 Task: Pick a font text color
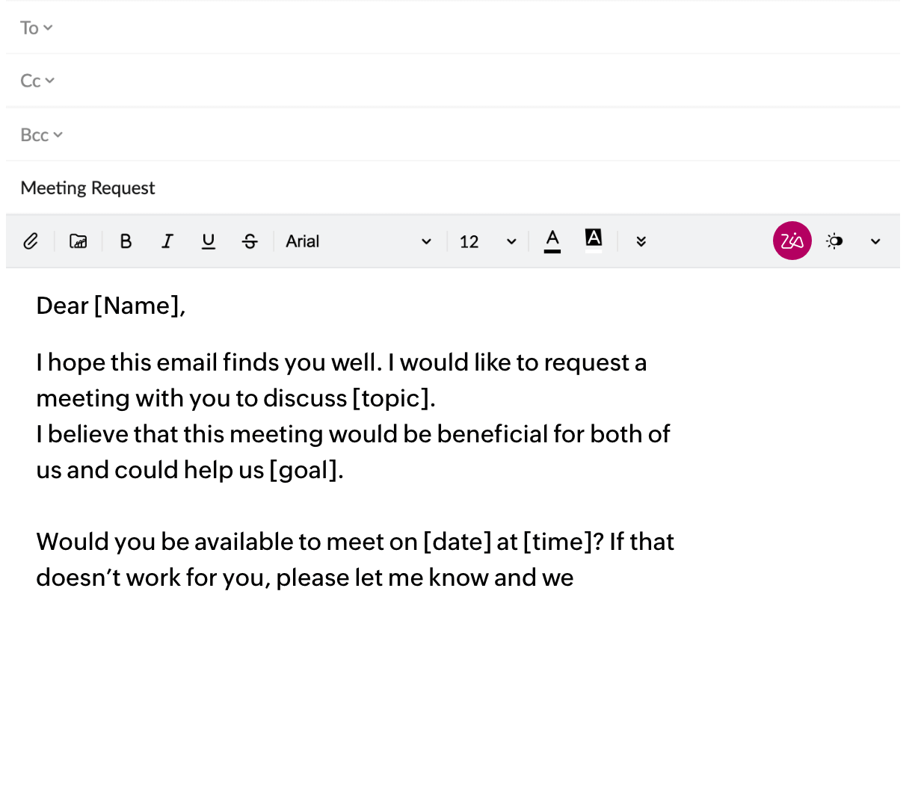click(x=552, y=241)
